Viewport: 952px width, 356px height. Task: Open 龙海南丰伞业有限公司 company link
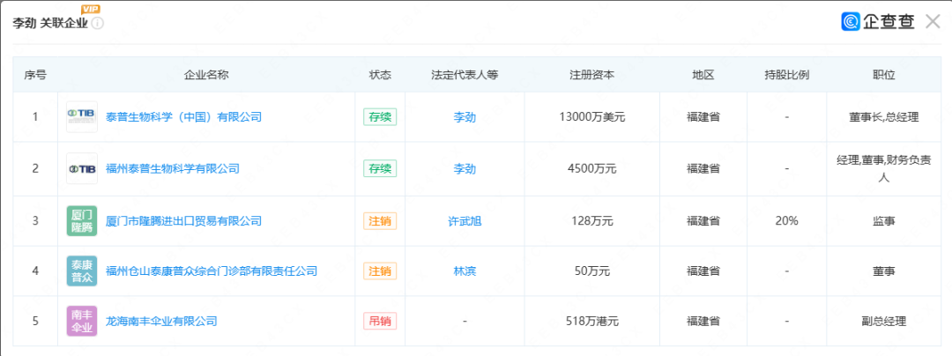pos(161,322)
